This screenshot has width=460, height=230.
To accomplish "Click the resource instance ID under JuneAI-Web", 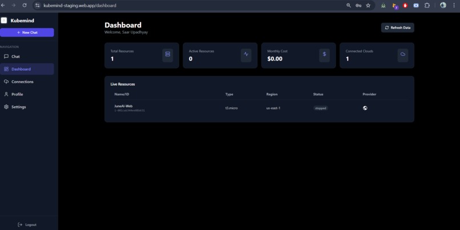I will (130, 111).
